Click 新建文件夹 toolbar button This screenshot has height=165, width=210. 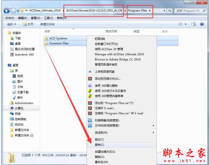click(47, 24)
